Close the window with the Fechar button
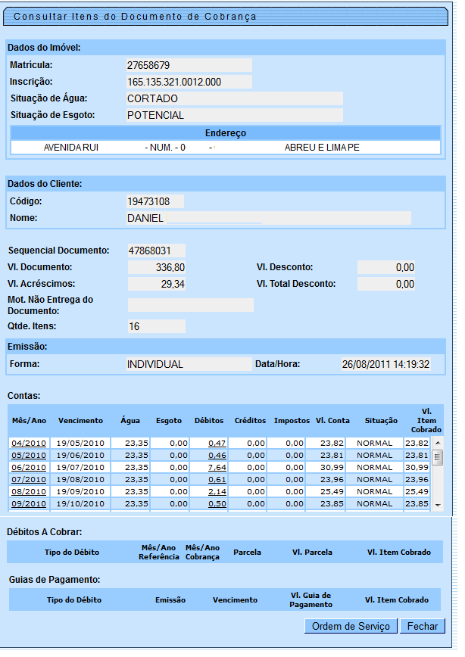The width and height of the screenshot is (465, 657). coord(423,626)
